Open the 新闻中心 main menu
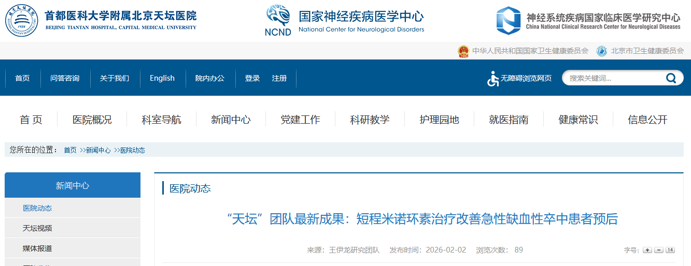The image size is (691, 266). [x=231, y=120]
